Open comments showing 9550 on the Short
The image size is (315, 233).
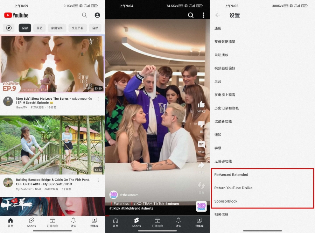click(x=201, y=144)
